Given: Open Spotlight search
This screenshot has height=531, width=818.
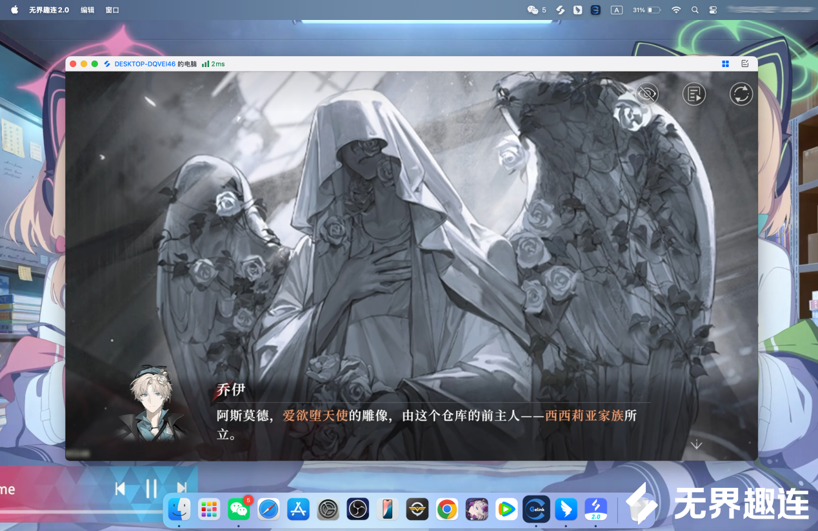Looking at the screenshot, I should (x=695, y=10).
